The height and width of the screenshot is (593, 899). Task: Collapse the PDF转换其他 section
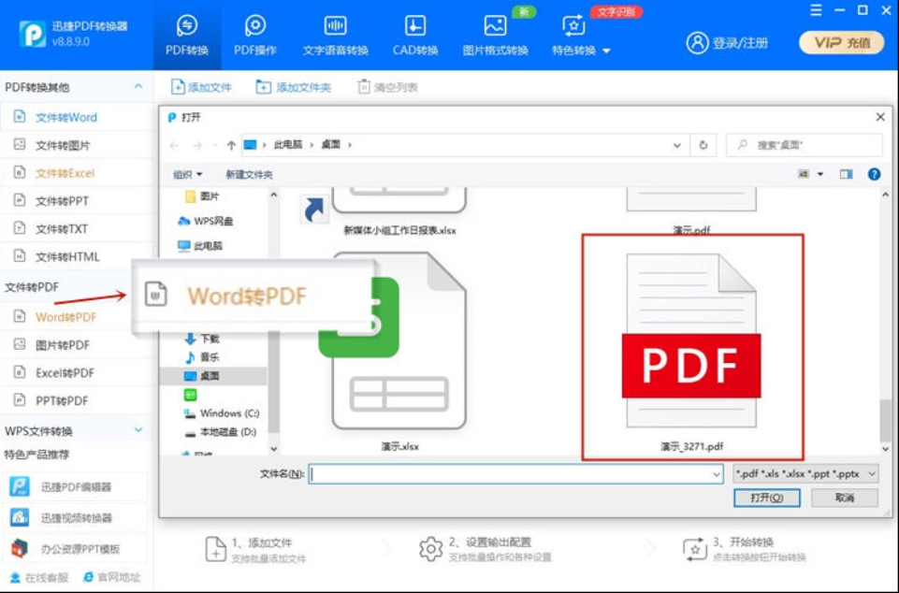138,87
